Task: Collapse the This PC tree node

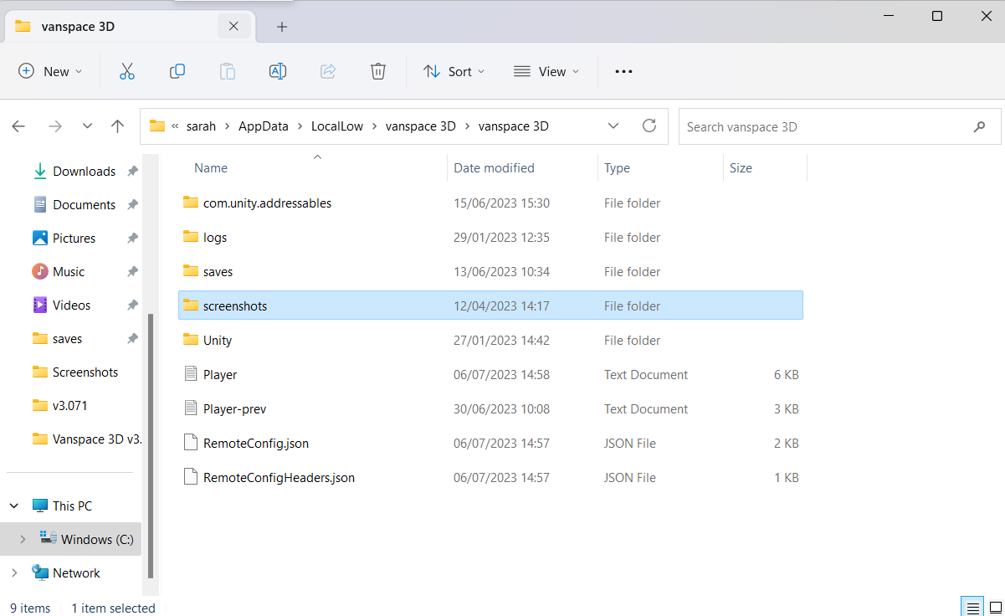Action: pyautogui.click(x=14, y=506)
